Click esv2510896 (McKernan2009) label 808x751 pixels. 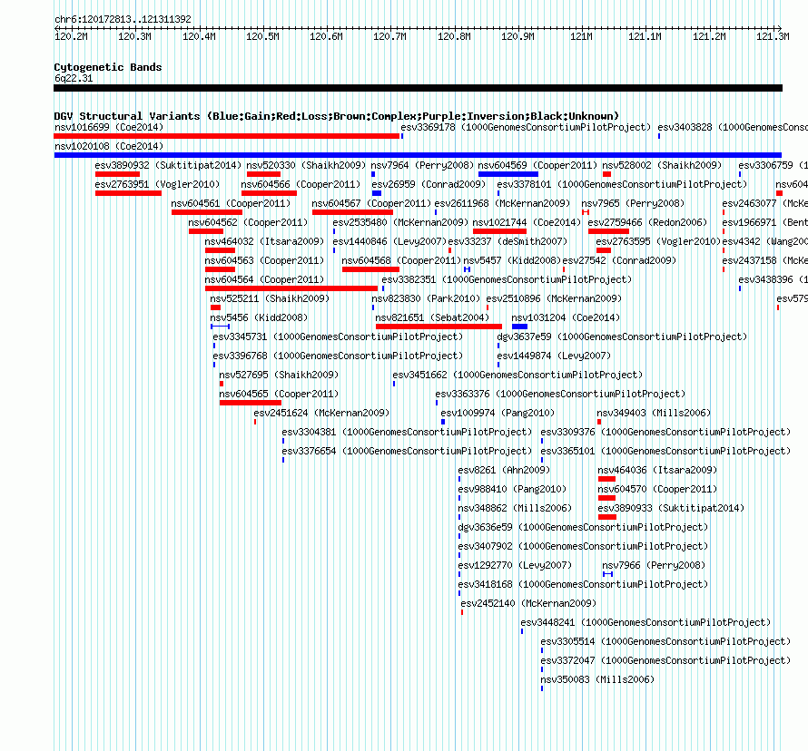pos(554,298)
